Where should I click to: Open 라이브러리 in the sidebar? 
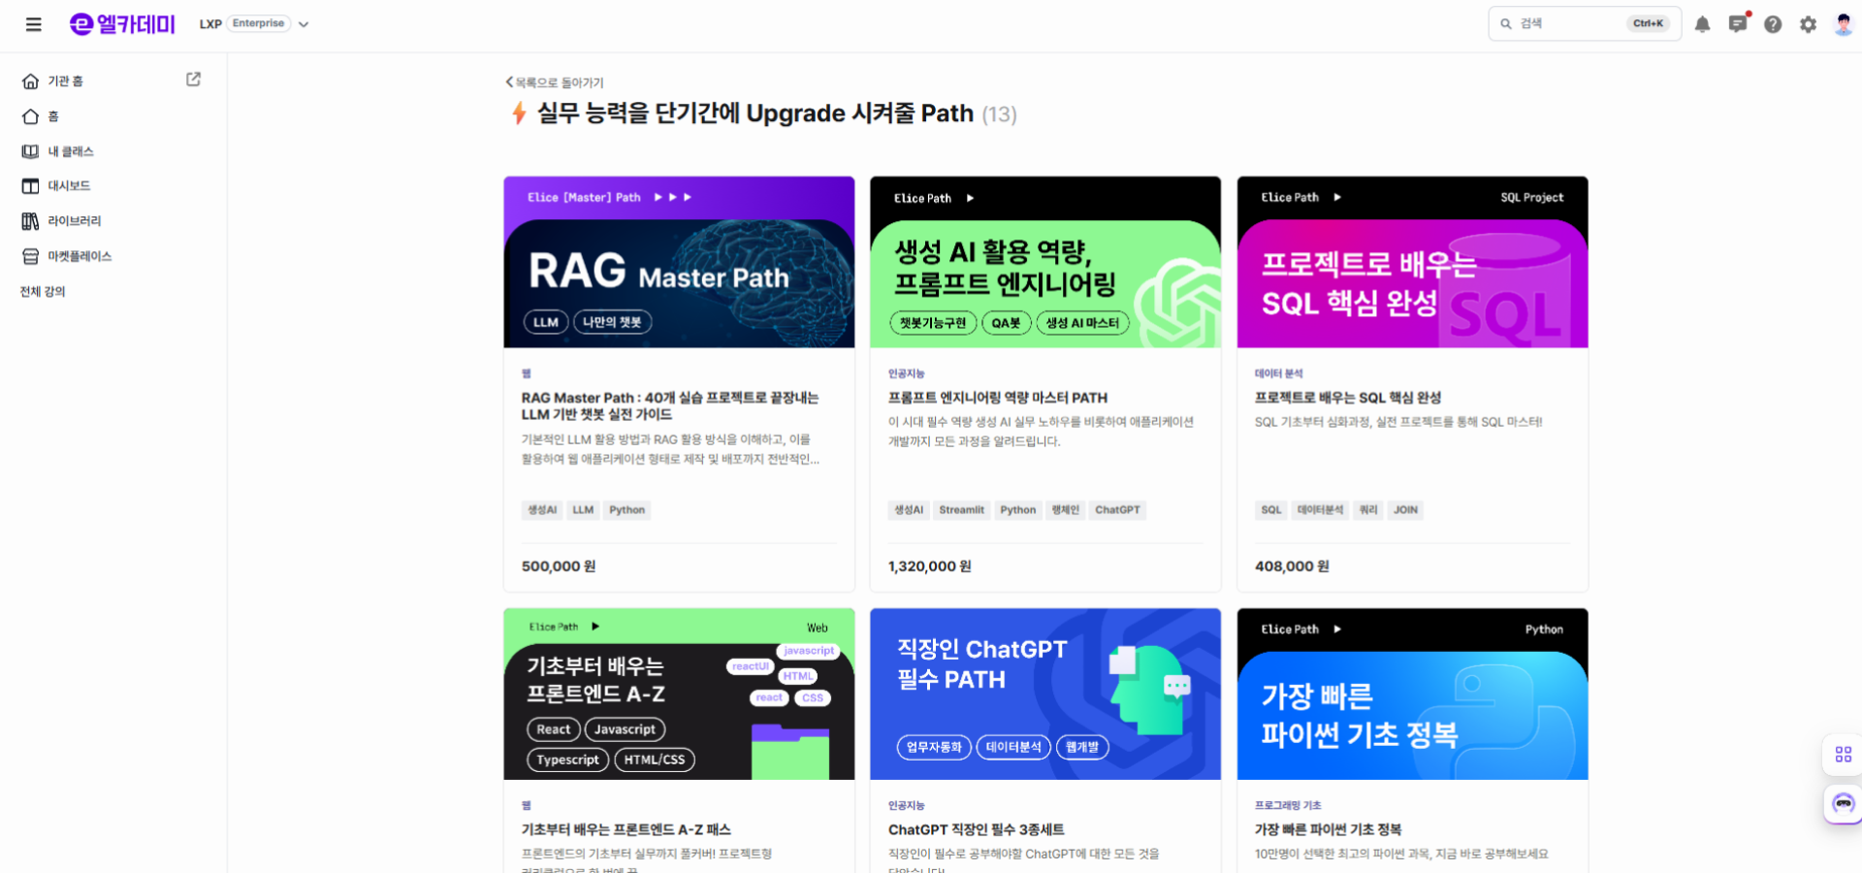pos(74,221)
